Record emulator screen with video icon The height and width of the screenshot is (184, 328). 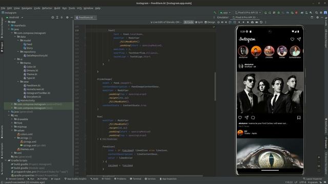(x=257, y=22)
